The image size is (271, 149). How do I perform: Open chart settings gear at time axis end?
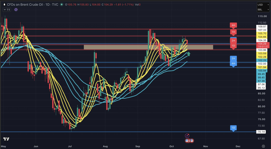(263, 146)
